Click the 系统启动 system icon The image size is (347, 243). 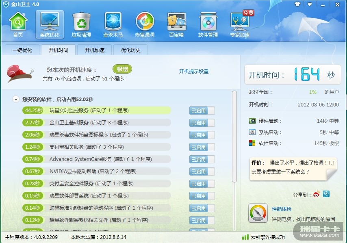click(x=252, y=132)
